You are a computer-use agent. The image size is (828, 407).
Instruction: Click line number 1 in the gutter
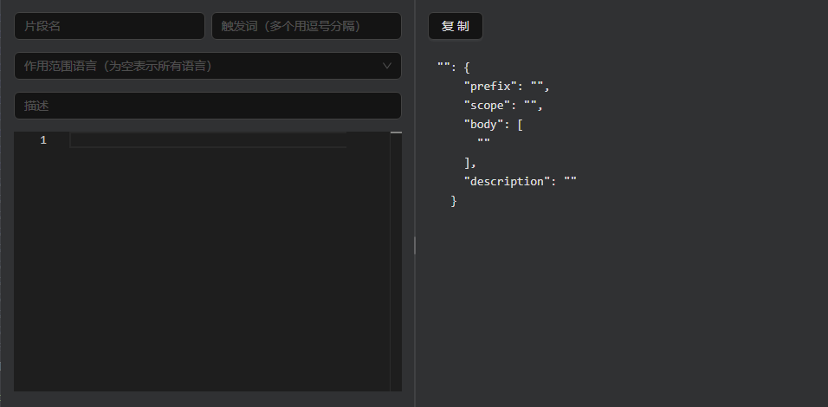pyautogui.click(x=43, y=140)
